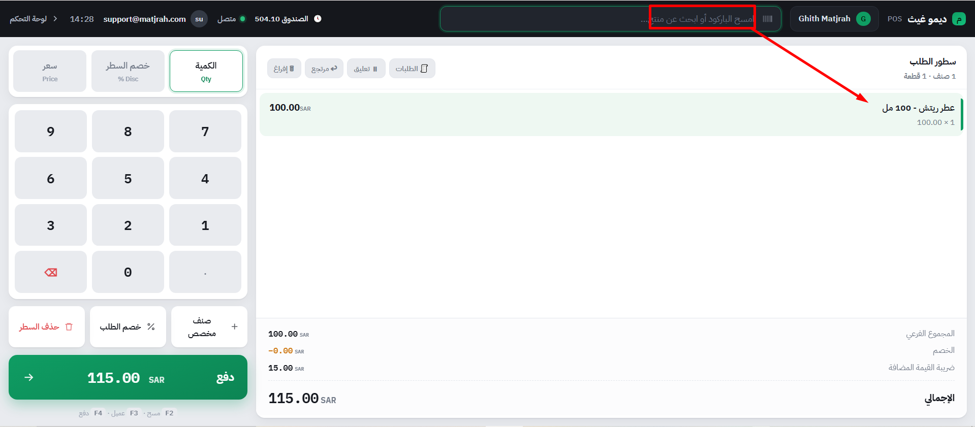Click حذف السطر to delete line
This screenshot has height=427, width=975.
click(47, 326)
